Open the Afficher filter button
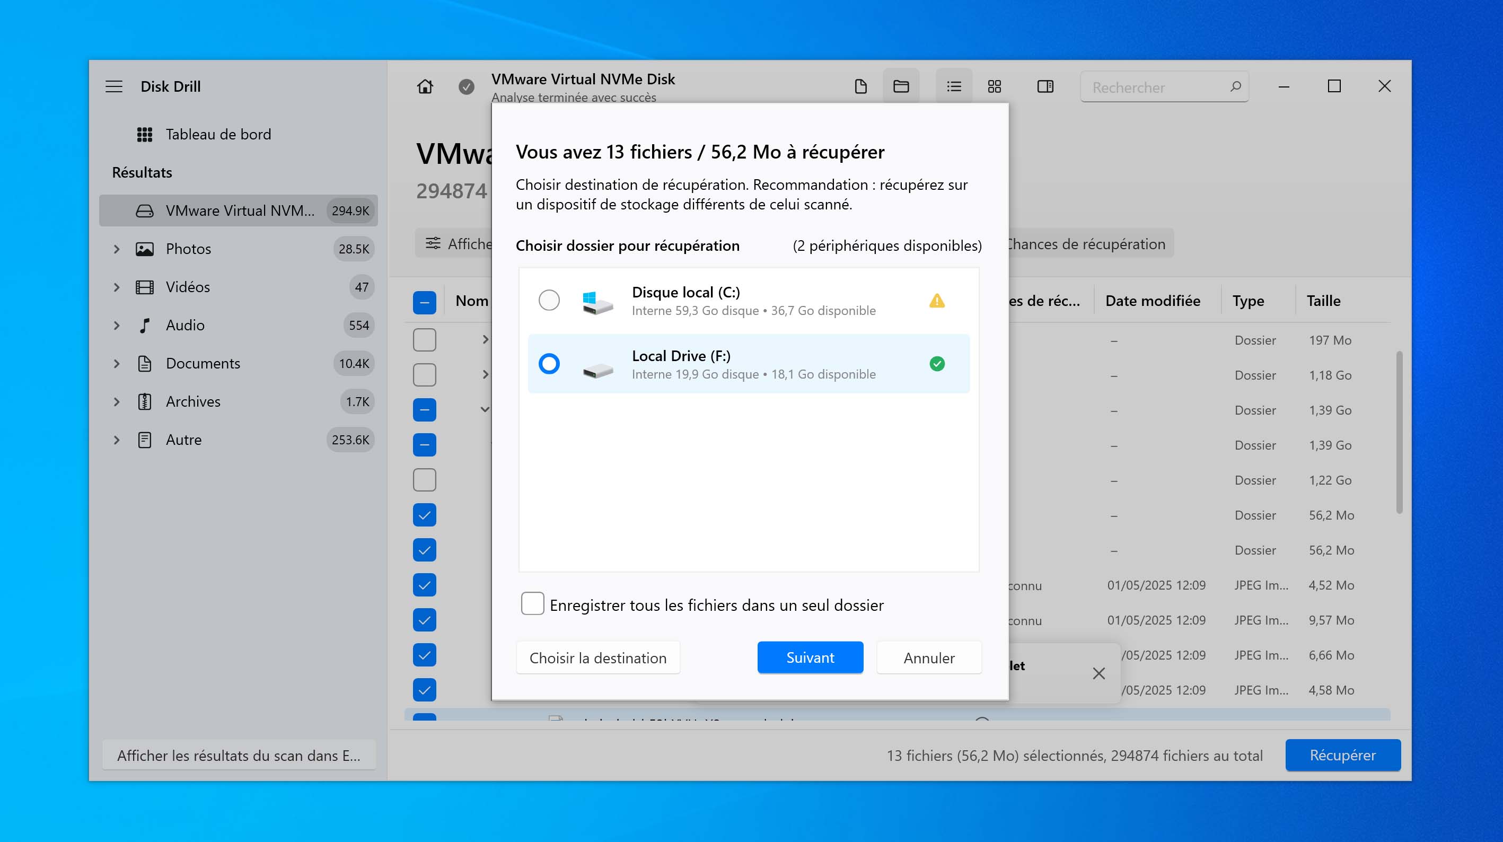The width and height of the screenshot is (1503, 842). pos(454,243)
